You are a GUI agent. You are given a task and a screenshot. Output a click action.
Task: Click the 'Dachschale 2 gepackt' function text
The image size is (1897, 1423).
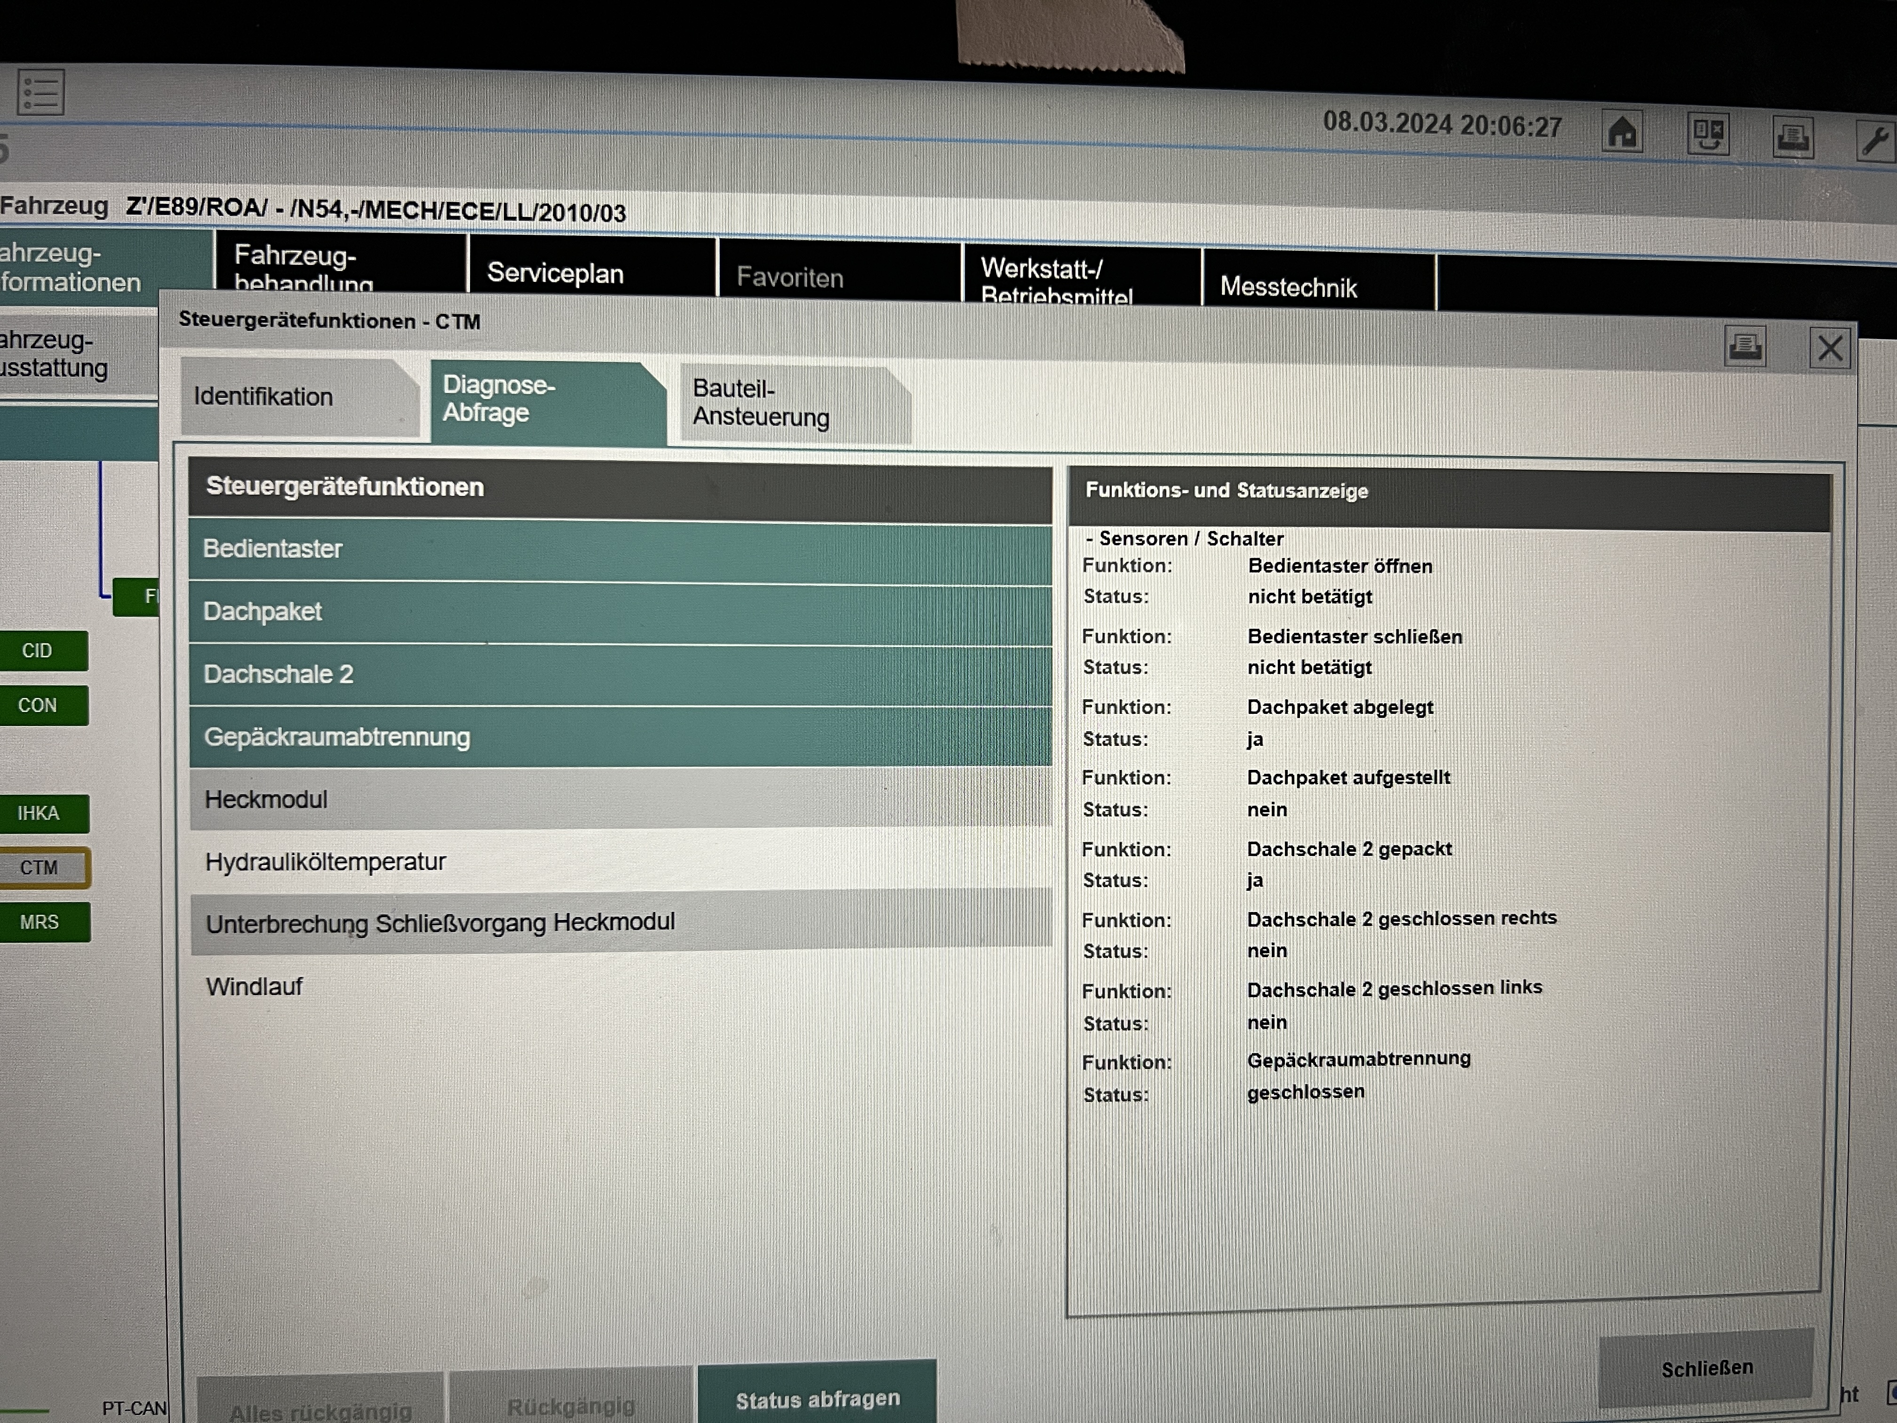tap(1349, 849)
